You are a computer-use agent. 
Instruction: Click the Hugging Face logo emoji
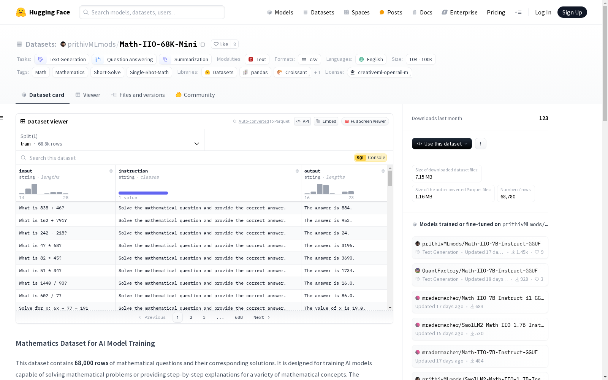click(x=21, y=12)
